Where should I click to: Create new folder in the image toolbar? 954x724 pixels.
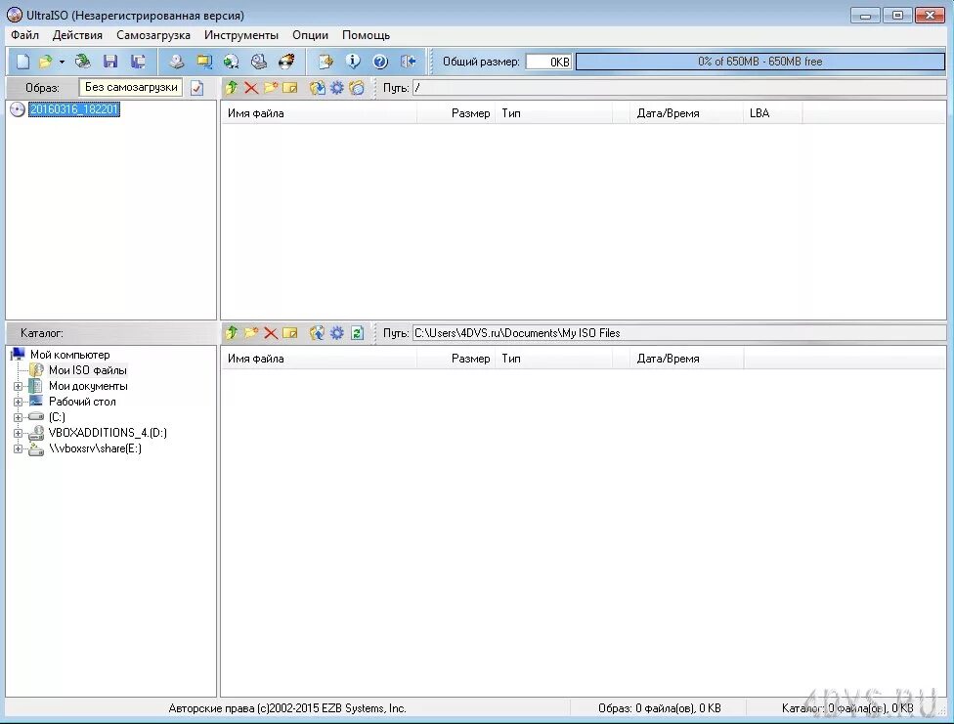tap(270, 88)
